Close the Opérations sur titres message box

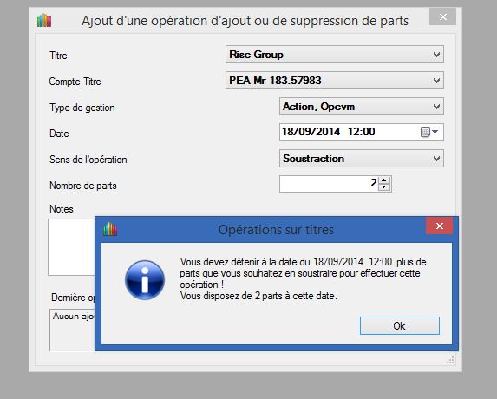pos(439,226)
